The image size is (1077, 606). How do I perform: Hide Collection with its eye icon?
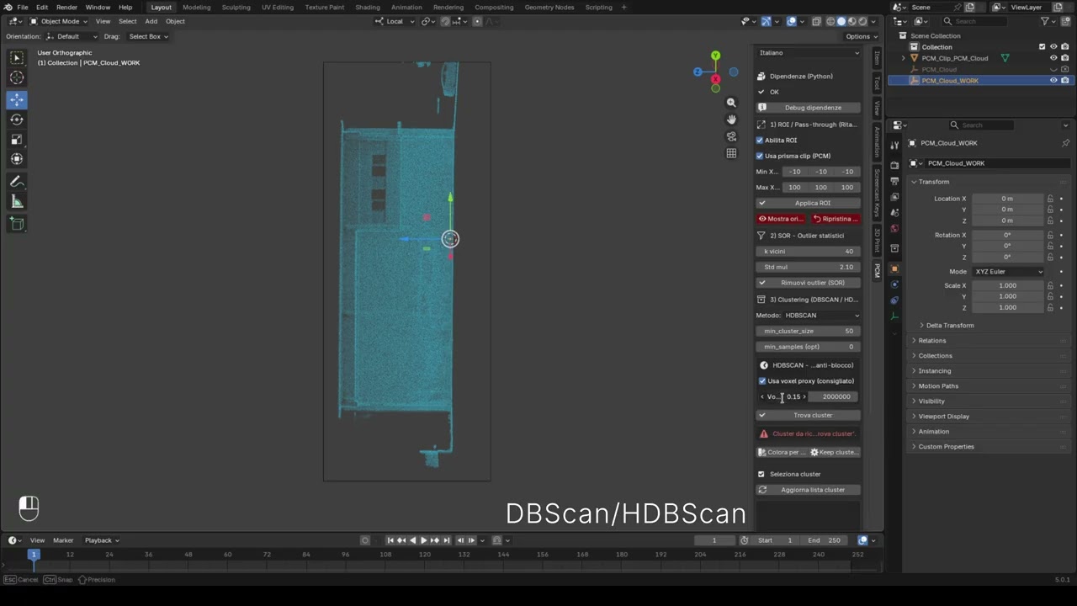pyautogui.click(x=1053, y=47)
